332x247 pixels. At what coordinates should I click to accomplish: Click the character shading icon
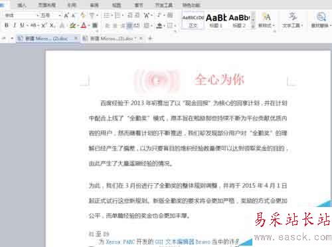(x=95, y=25)
